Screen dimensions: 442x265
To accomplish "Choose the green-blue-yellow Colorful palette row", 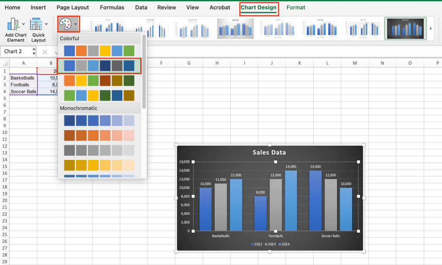I will tap(99, 95).
